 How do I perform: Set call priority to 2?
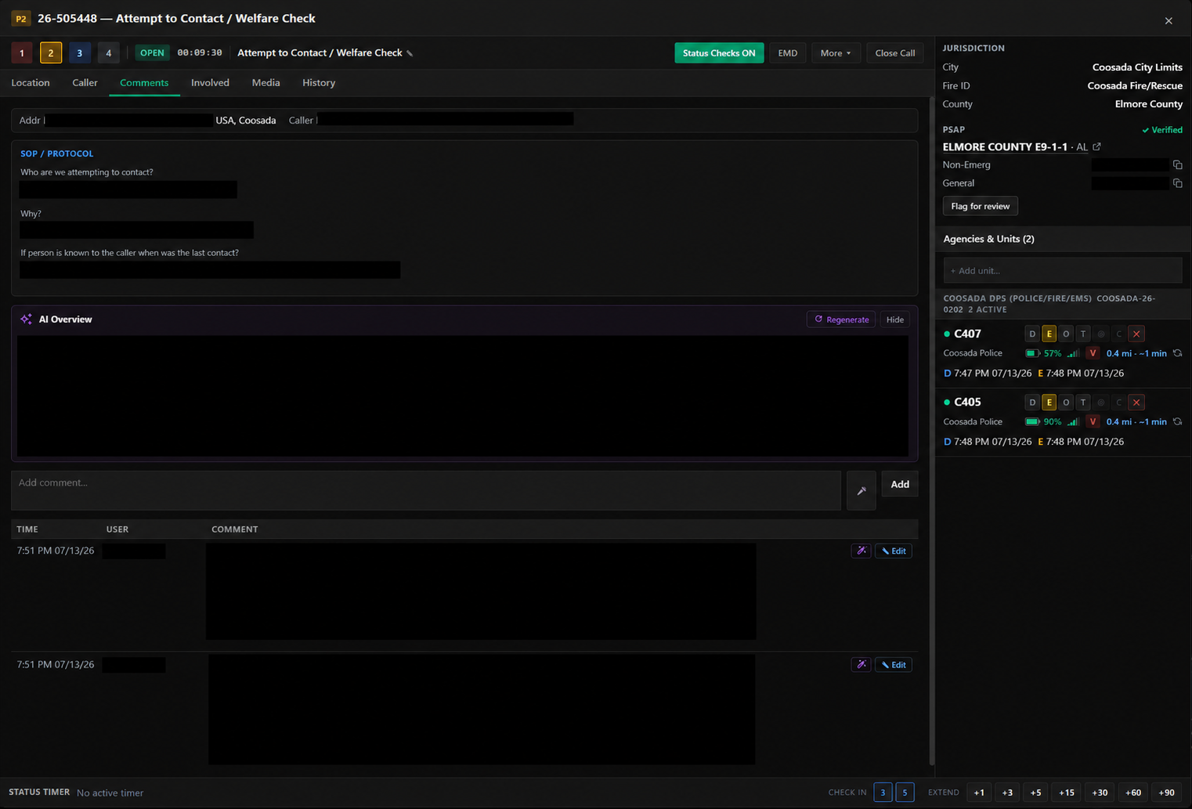51,53
